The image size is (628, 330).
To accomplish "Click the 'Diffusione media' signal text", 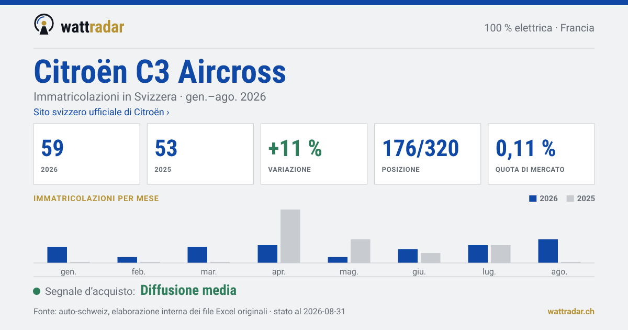I will tap(188, 290).
